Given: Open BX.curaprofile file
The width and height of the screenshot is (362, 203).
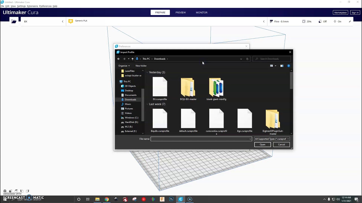Looking at the screenshot, I should point(160,89).
